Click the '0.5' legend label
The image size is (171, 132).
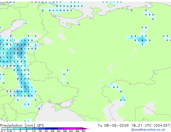click(9, 131)
